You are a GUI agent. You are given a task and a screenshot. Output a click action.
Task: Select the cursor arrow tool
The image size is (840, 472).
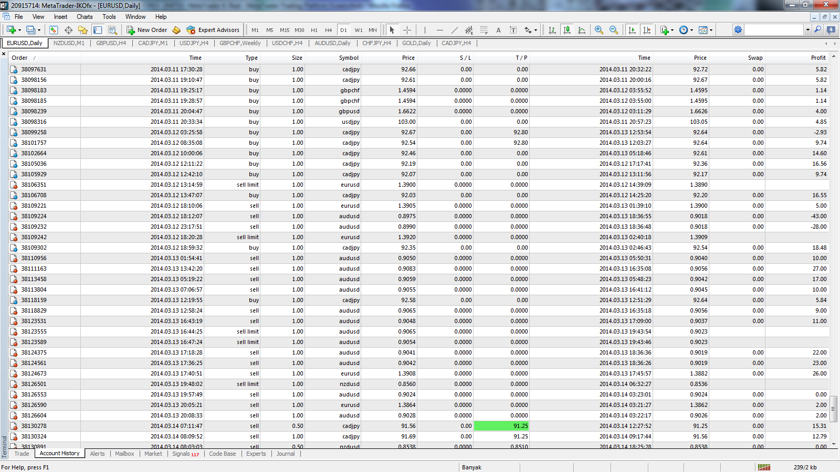(x=392, y=30)
